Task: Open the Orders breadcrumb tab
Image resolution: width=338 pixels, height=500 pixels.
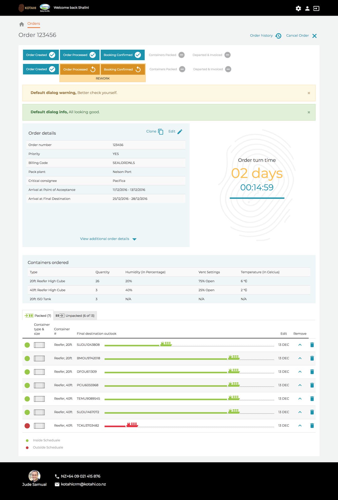Action: 34,23
